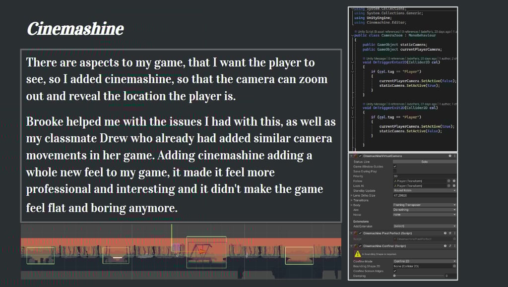The width and height of the screenshot is (508, 287).
Task: Toggle Game Window Guides checkbox
Action: point(394,167)
